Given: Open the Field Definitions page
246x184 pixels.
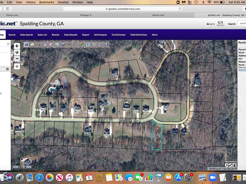Looking at the screenshot, I should pos(139,35).
